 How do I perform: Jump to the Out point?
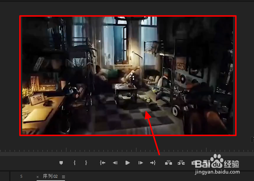click(153, 163)
